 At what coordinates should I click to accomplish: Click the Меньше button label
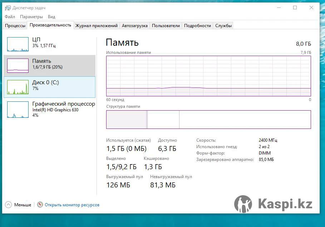pyautogui.click(x=23, y=205)
